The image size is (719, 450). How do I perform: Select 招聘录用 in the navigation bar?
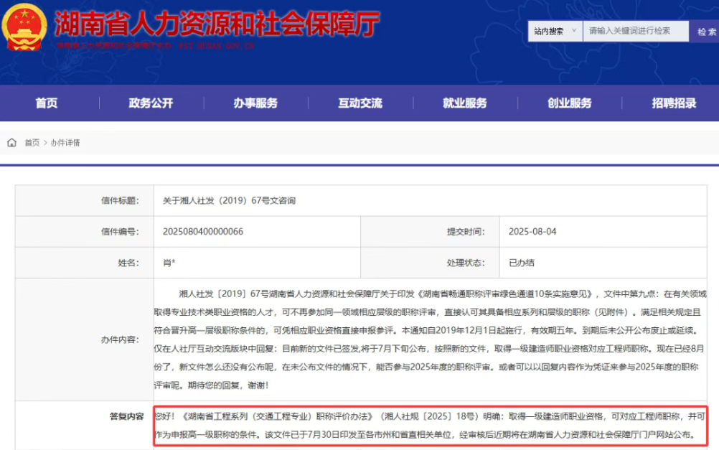pyautogui.click(x=674, y=103)
